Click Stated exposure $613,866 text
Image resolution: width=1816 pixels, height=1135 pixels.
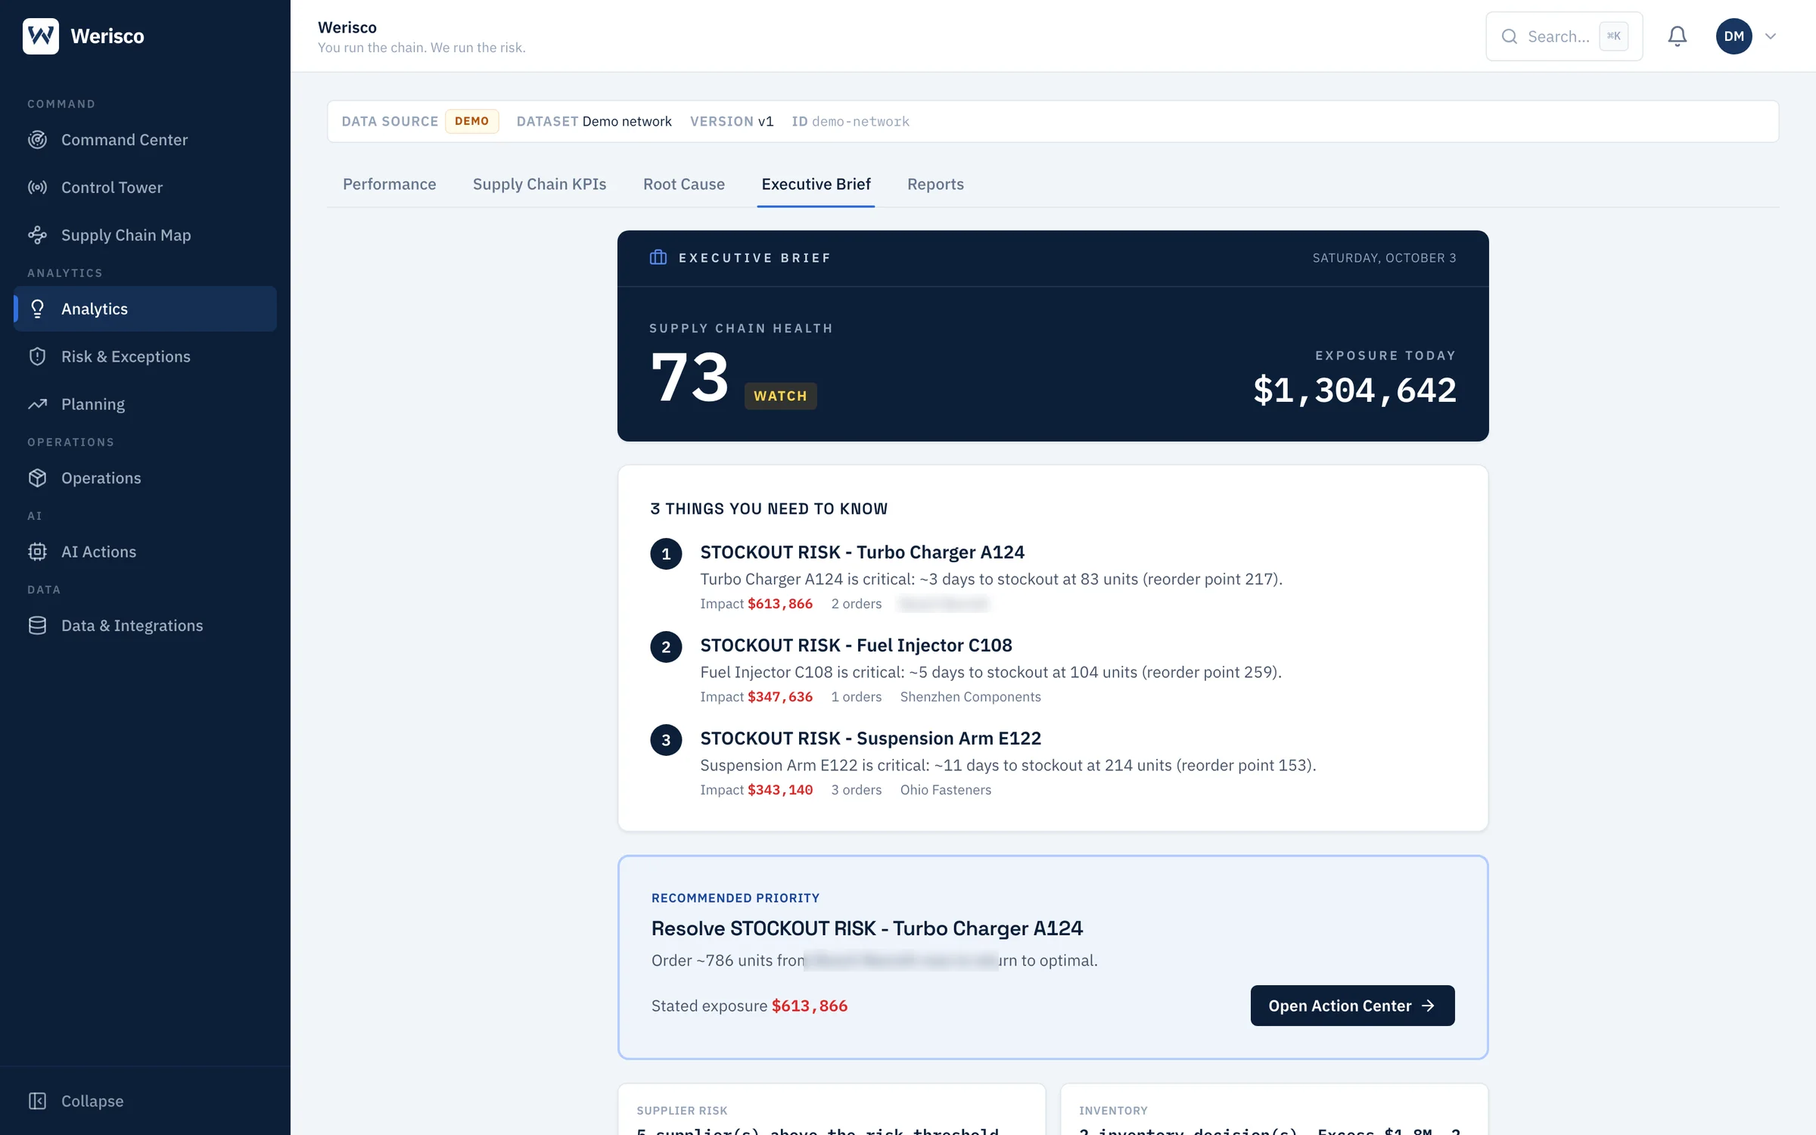pos(749,1006)
